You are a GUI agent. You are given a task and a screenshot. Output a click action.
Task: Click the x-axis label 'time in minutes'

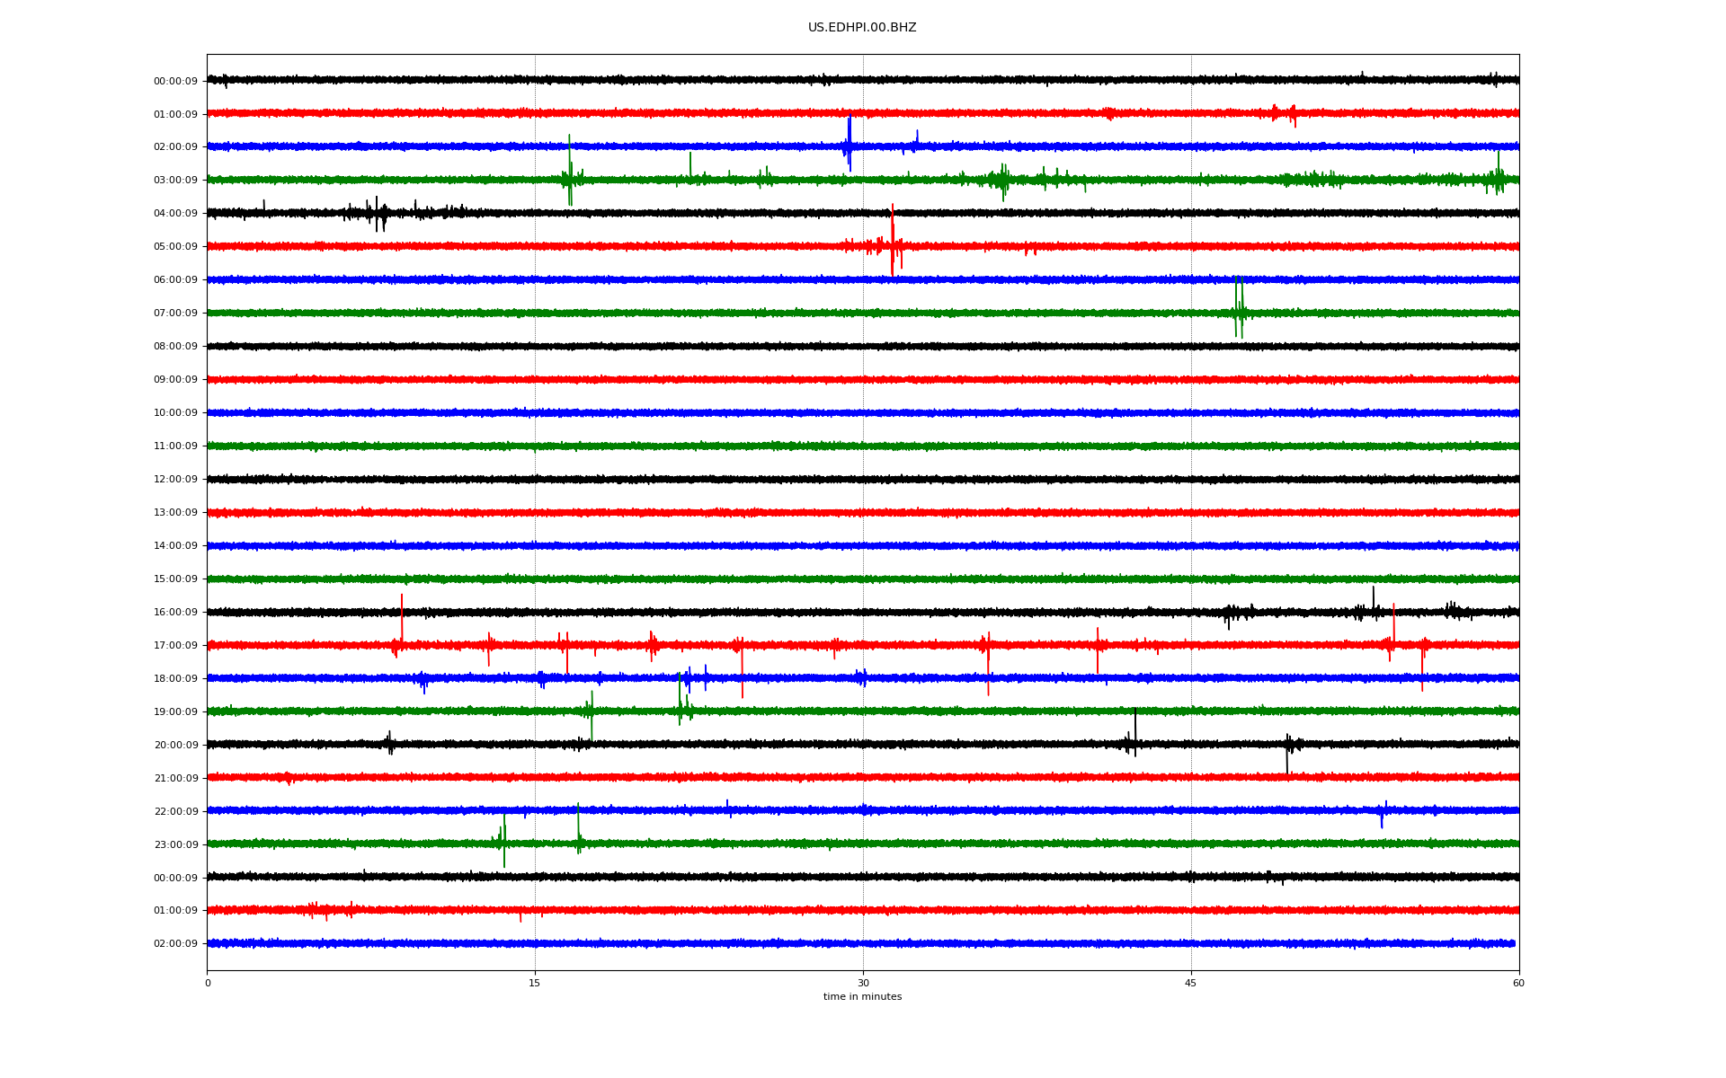coord(861,997)
